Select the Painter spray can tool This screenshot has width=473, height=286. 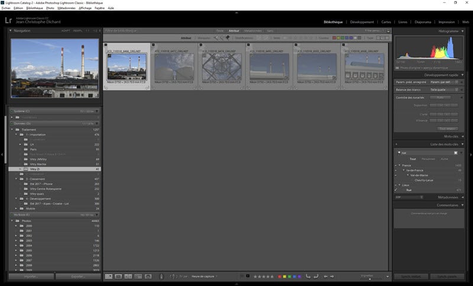(x=161, y=277)
